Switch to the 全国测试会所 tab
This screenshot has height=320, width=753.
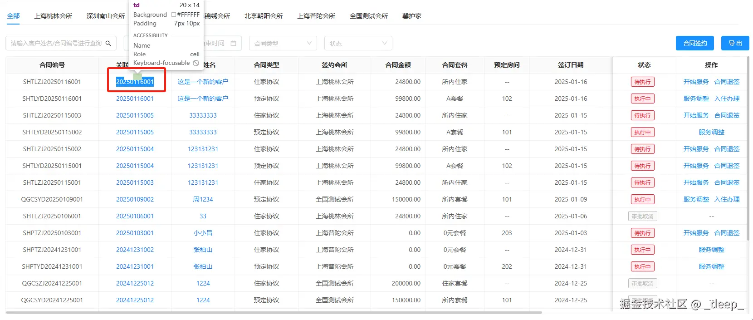coord(369,16)
